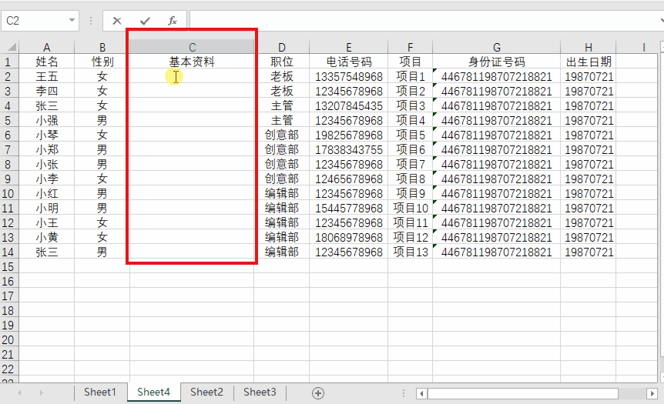Viewport: 664px width, 404px height.
Task: Select the header cell '出生日期'
Action: (x=589, y=62)
